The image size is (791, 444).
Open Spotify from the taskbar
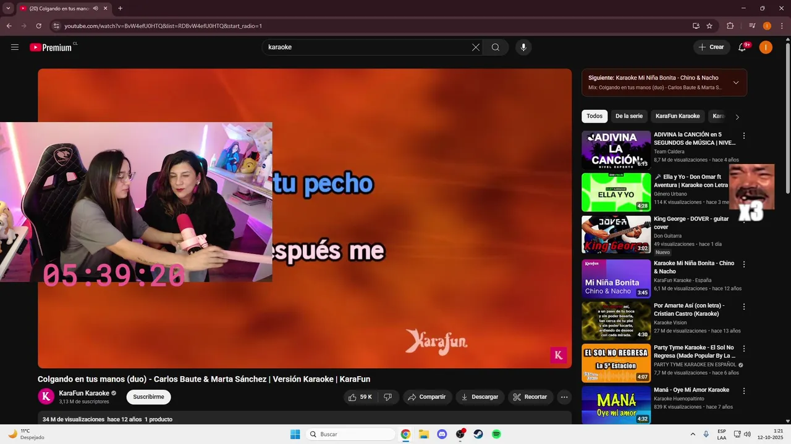pos(496,434)
